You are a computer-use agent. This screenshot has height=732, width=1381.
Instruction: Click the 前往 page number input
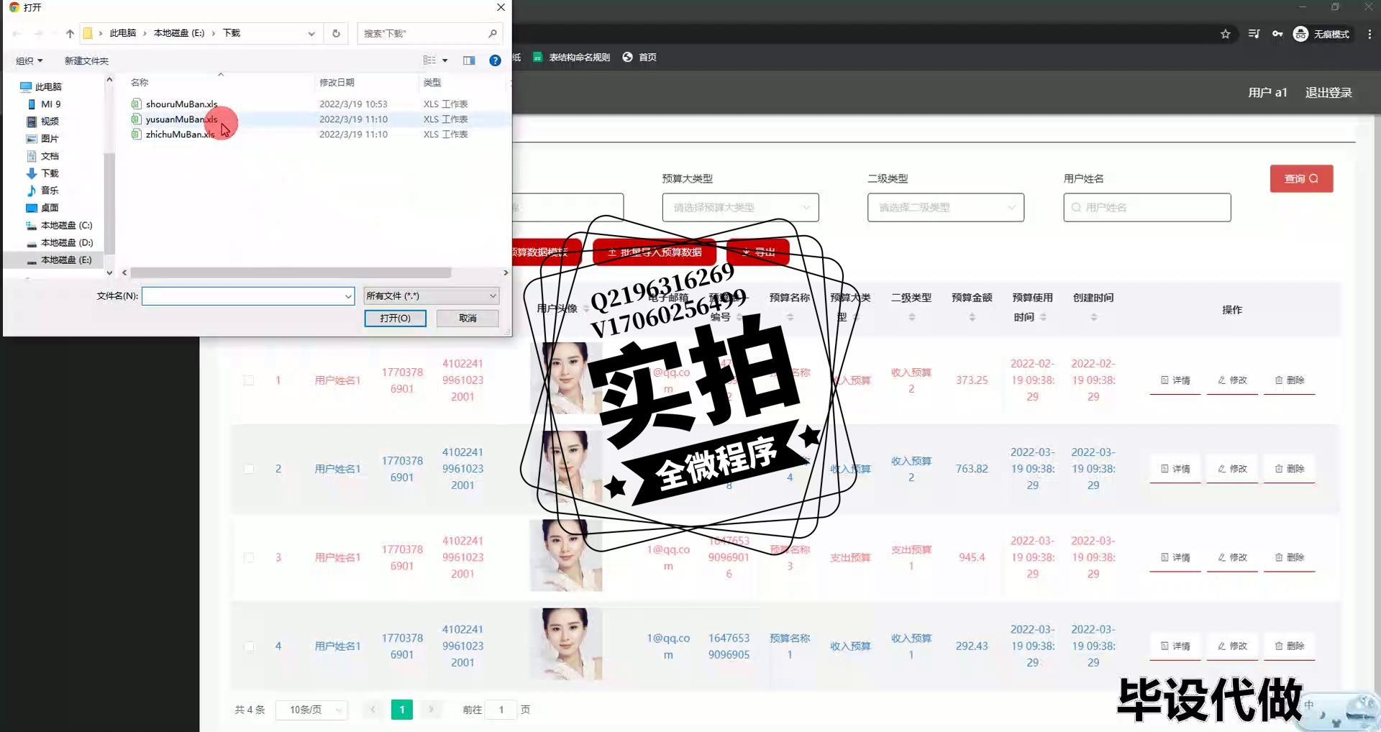pos(501,710)
